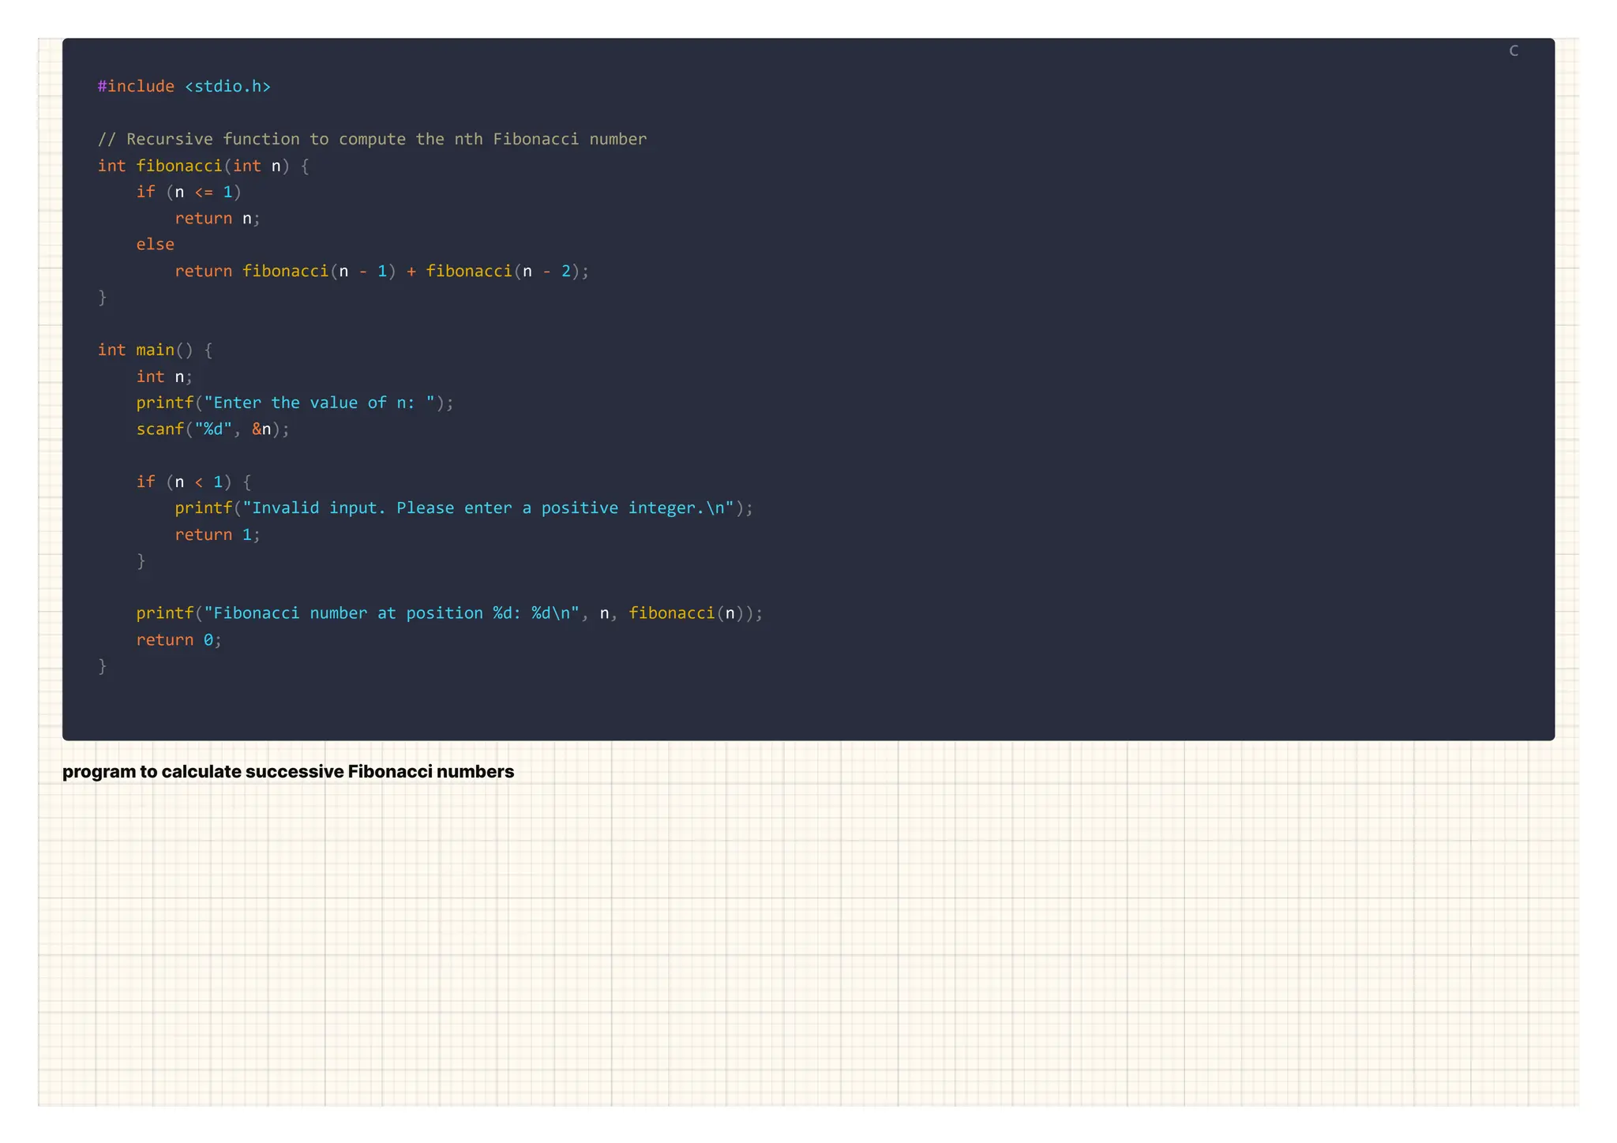Click the 'int main() {' line
Screen dimensions: 1617x1143
click(155, 350)
